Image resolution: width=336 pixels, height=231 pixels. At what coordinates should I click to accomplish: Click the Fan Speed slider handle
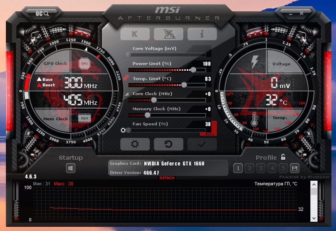point(128,130)
